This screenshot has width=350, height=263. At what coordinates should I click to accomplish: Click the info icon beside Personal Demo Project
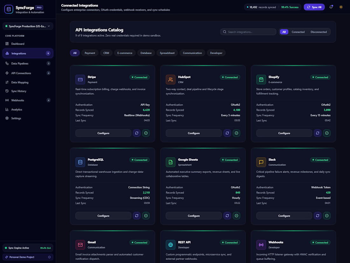click(x=49, y=257)
